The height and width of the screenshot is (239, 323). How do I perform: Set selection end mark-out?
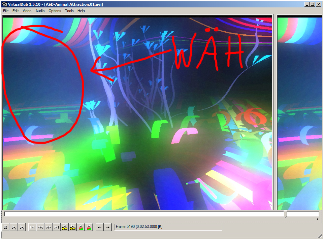(x=108, y=228)
